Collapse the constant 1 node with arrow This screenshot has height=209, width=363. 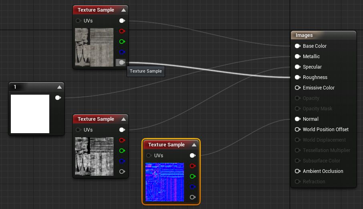pos(59,87)
